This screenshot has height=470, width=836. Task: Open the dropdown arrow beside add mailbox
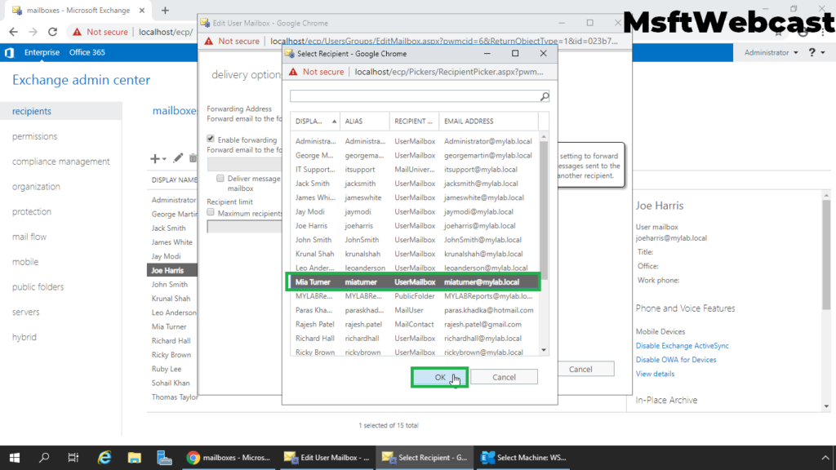tap(164, 159)
